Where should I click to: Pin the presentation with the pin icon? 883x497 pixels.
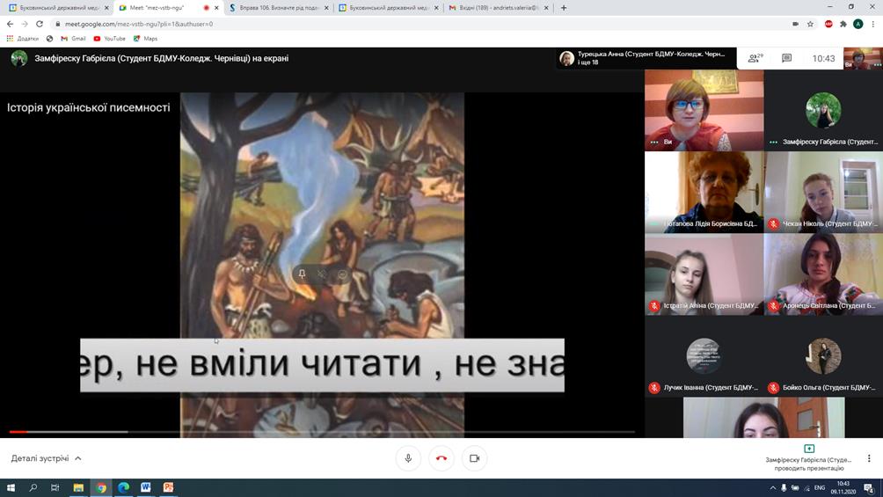tap(302, 274)
